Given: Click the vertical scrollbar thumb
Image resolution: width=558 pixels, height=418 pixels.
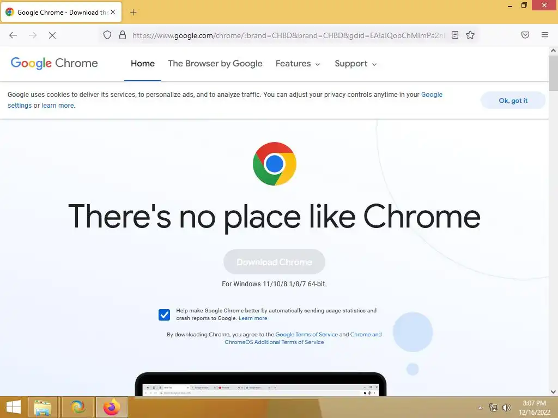Looking at the screenshot, I should point(553,73).
